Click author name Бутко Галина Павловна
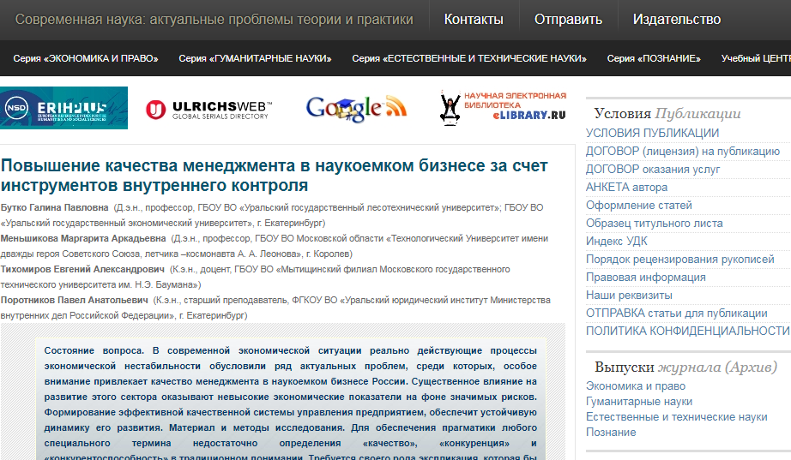This screenshot has width=791, height=460. click(55, 207)
